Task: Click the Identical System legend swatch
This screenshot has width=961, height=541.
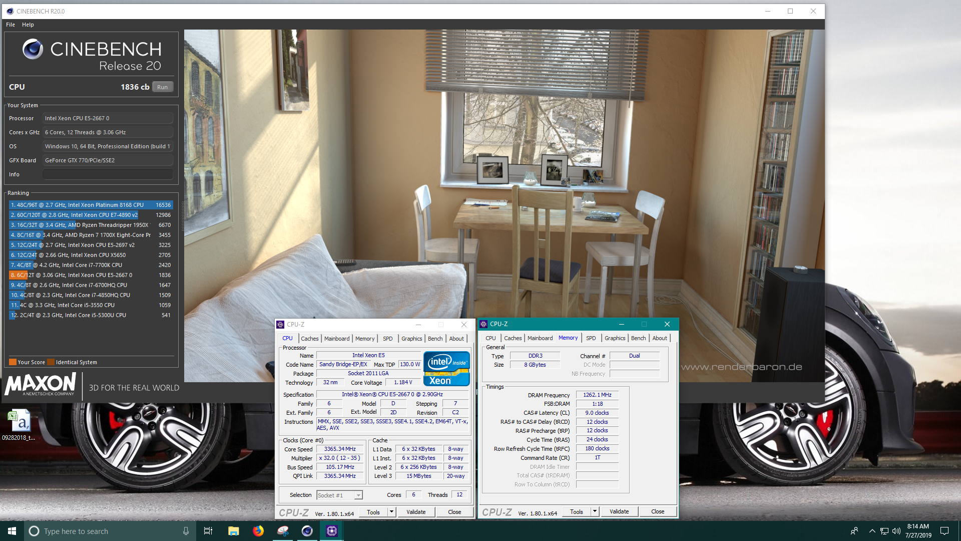Action: click(51, 362)
